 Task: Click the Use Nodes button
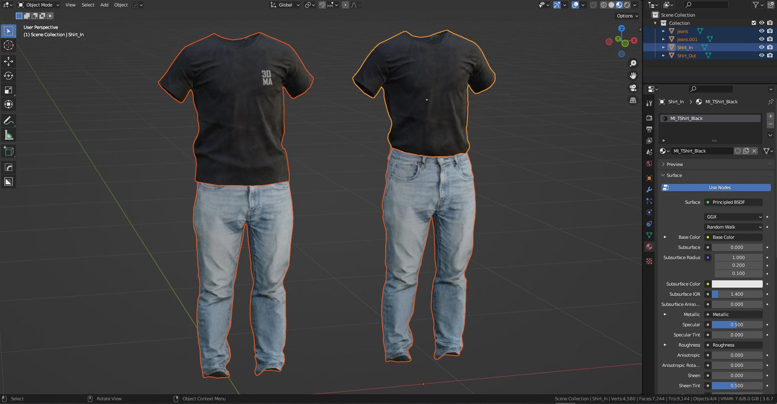pyautogui.click(x=716, y=188)
